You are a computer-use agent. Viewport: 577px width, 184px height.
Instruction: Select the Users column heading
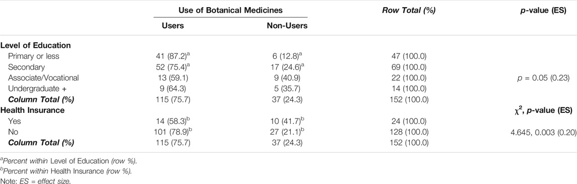click(x=172, y=26)
